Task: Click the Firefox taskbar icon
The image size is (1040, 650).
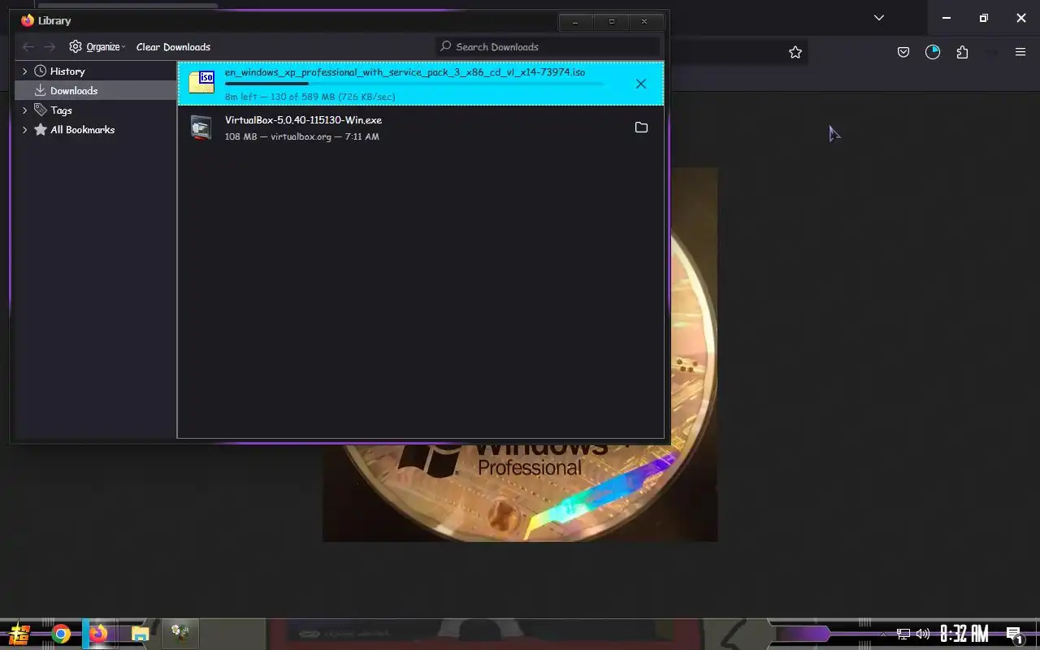Action: pos(98,634)
